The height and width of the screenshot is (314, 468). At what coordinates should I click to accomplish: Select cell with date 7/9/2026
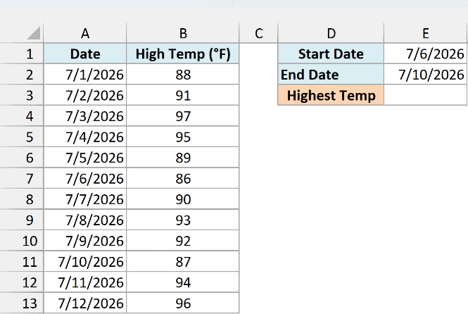tap(85, 241)
